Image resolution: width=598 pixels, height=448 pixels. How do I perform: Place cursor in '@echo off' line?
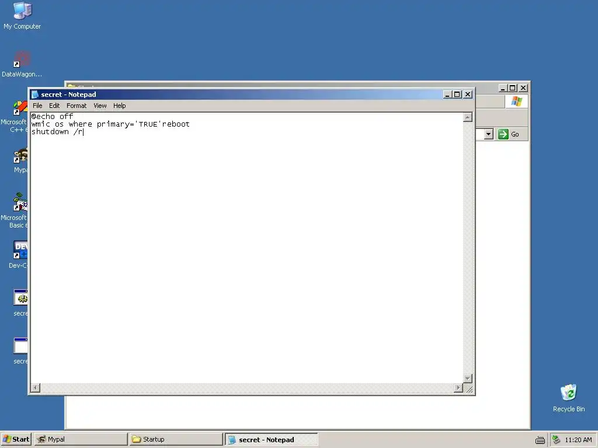coord(52,117)
